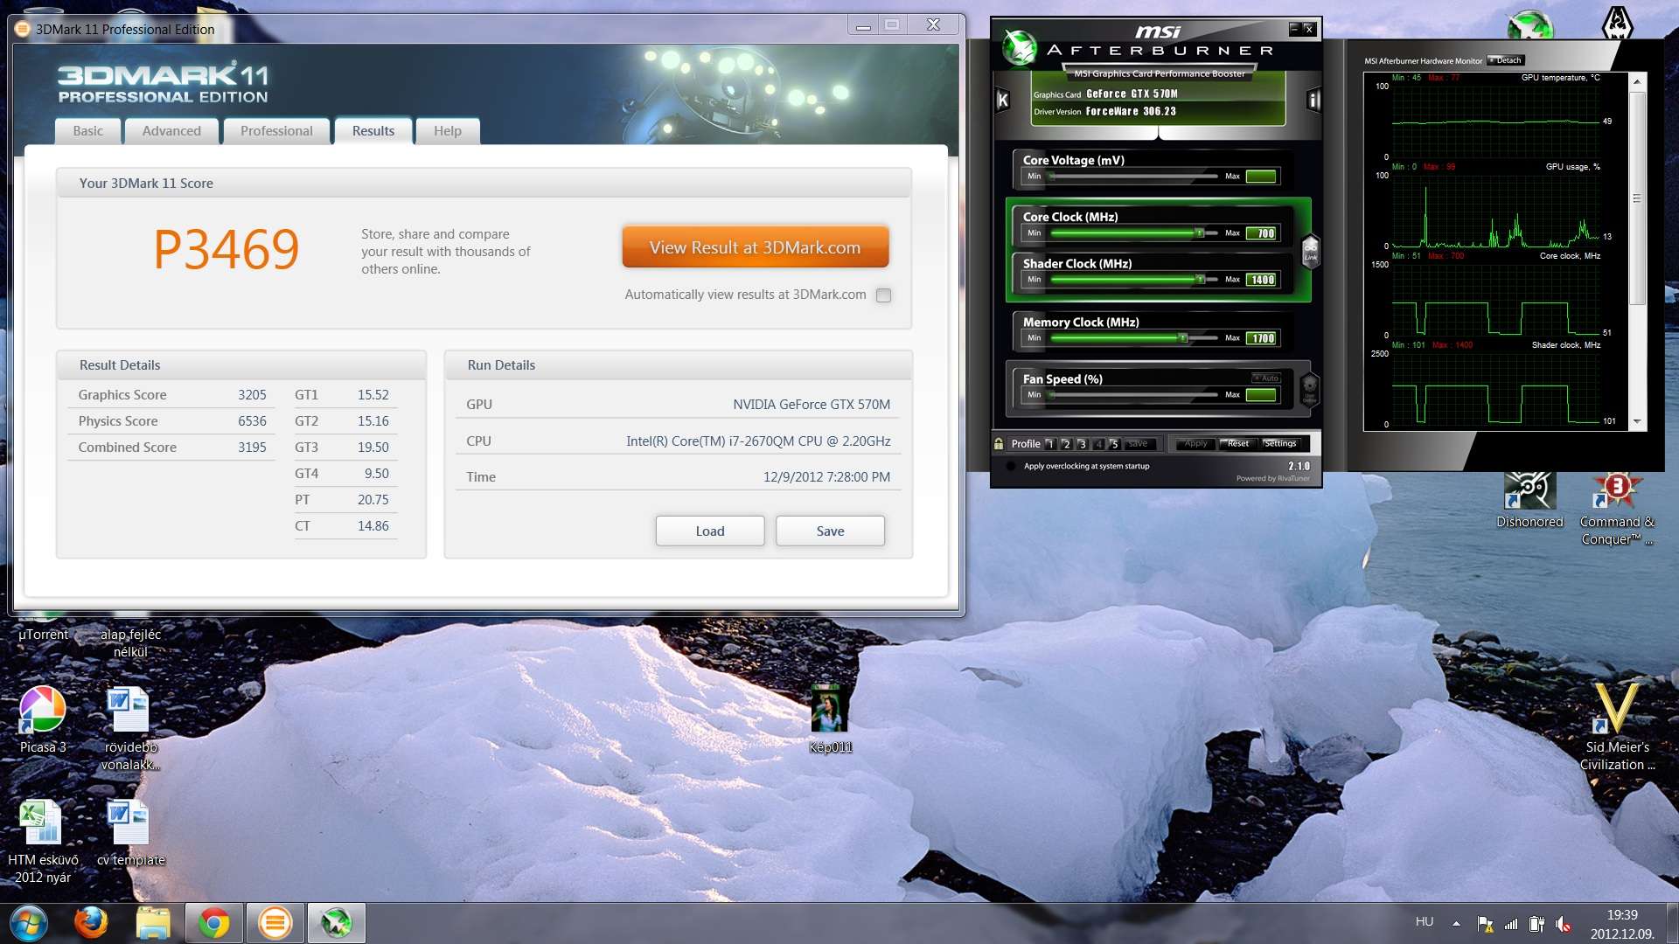Enable Apply overclocking at system startup
Viewport: 1679px width, 944px height.
coord(1012,466)
